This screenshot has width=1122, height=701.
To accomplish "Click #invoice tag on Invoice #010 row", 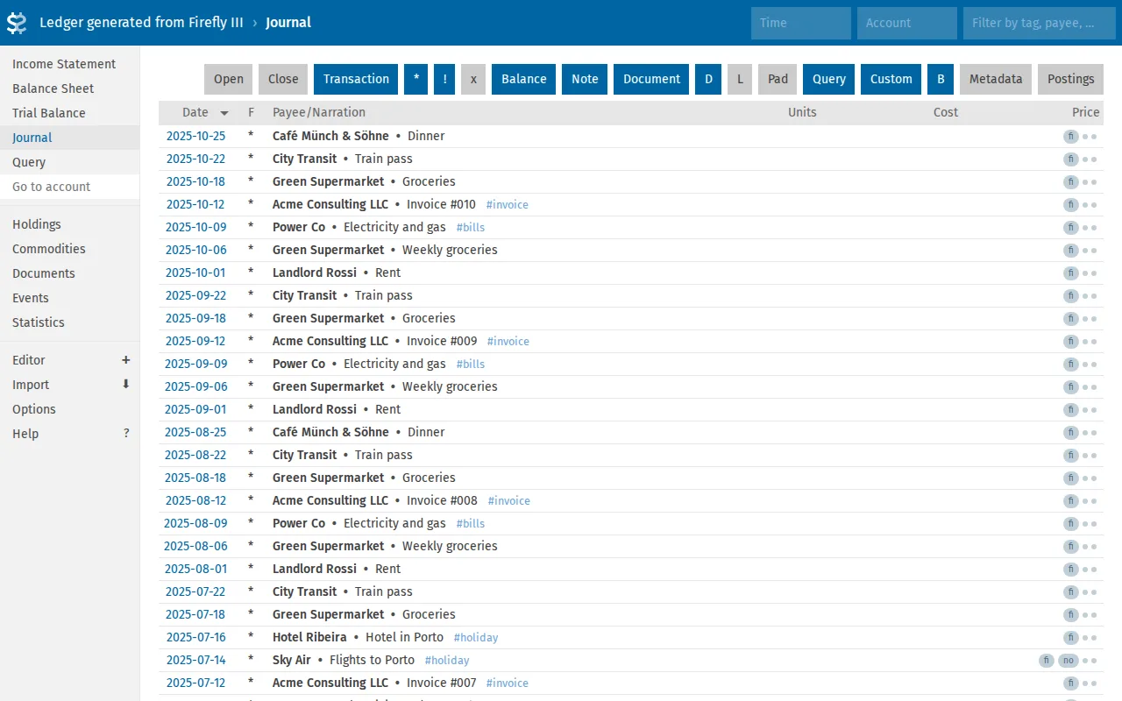I will pyautogui.click(x=508, y=205).
